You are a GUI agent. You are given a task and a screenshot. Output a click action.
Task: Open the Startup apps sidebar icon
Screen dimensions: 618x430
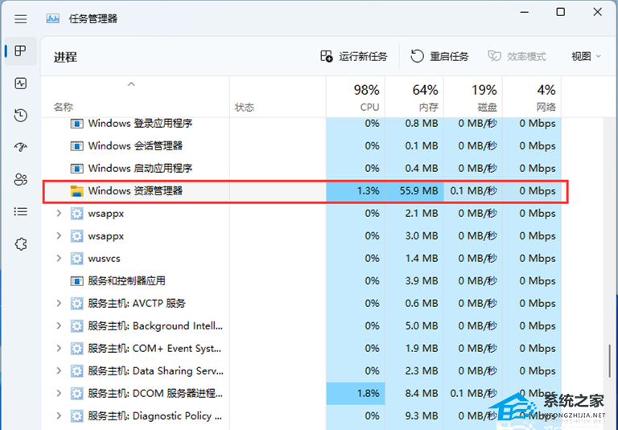pos(20,147)
